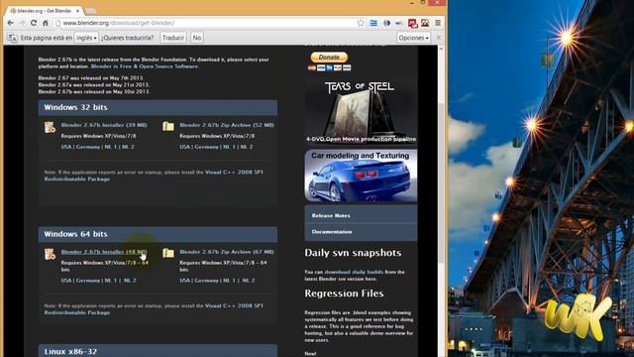The height and width of the screenshot is (357, 634).
Task: Choose USA mirror for 32-bit zip archive
Action: [x=185, y=147]
